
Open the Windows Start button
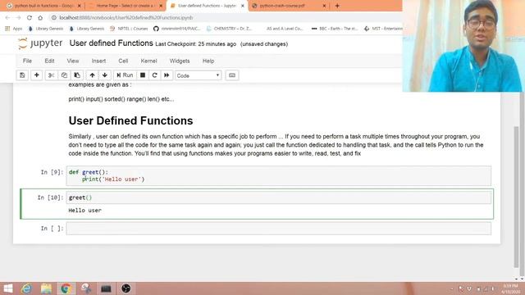tap(7, 288)
